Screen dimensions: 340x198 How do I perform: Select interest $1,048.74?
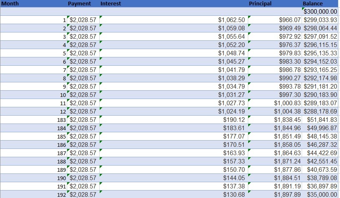click(174, 53)
